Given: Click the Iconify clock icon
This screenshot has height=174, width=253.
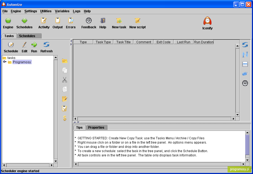Looking at the screenshot, I should (207, 21).
